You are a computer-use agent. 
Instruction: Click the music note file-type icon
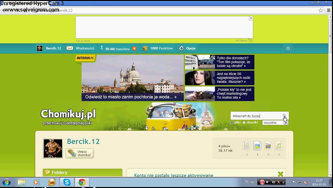coord(279,146)
